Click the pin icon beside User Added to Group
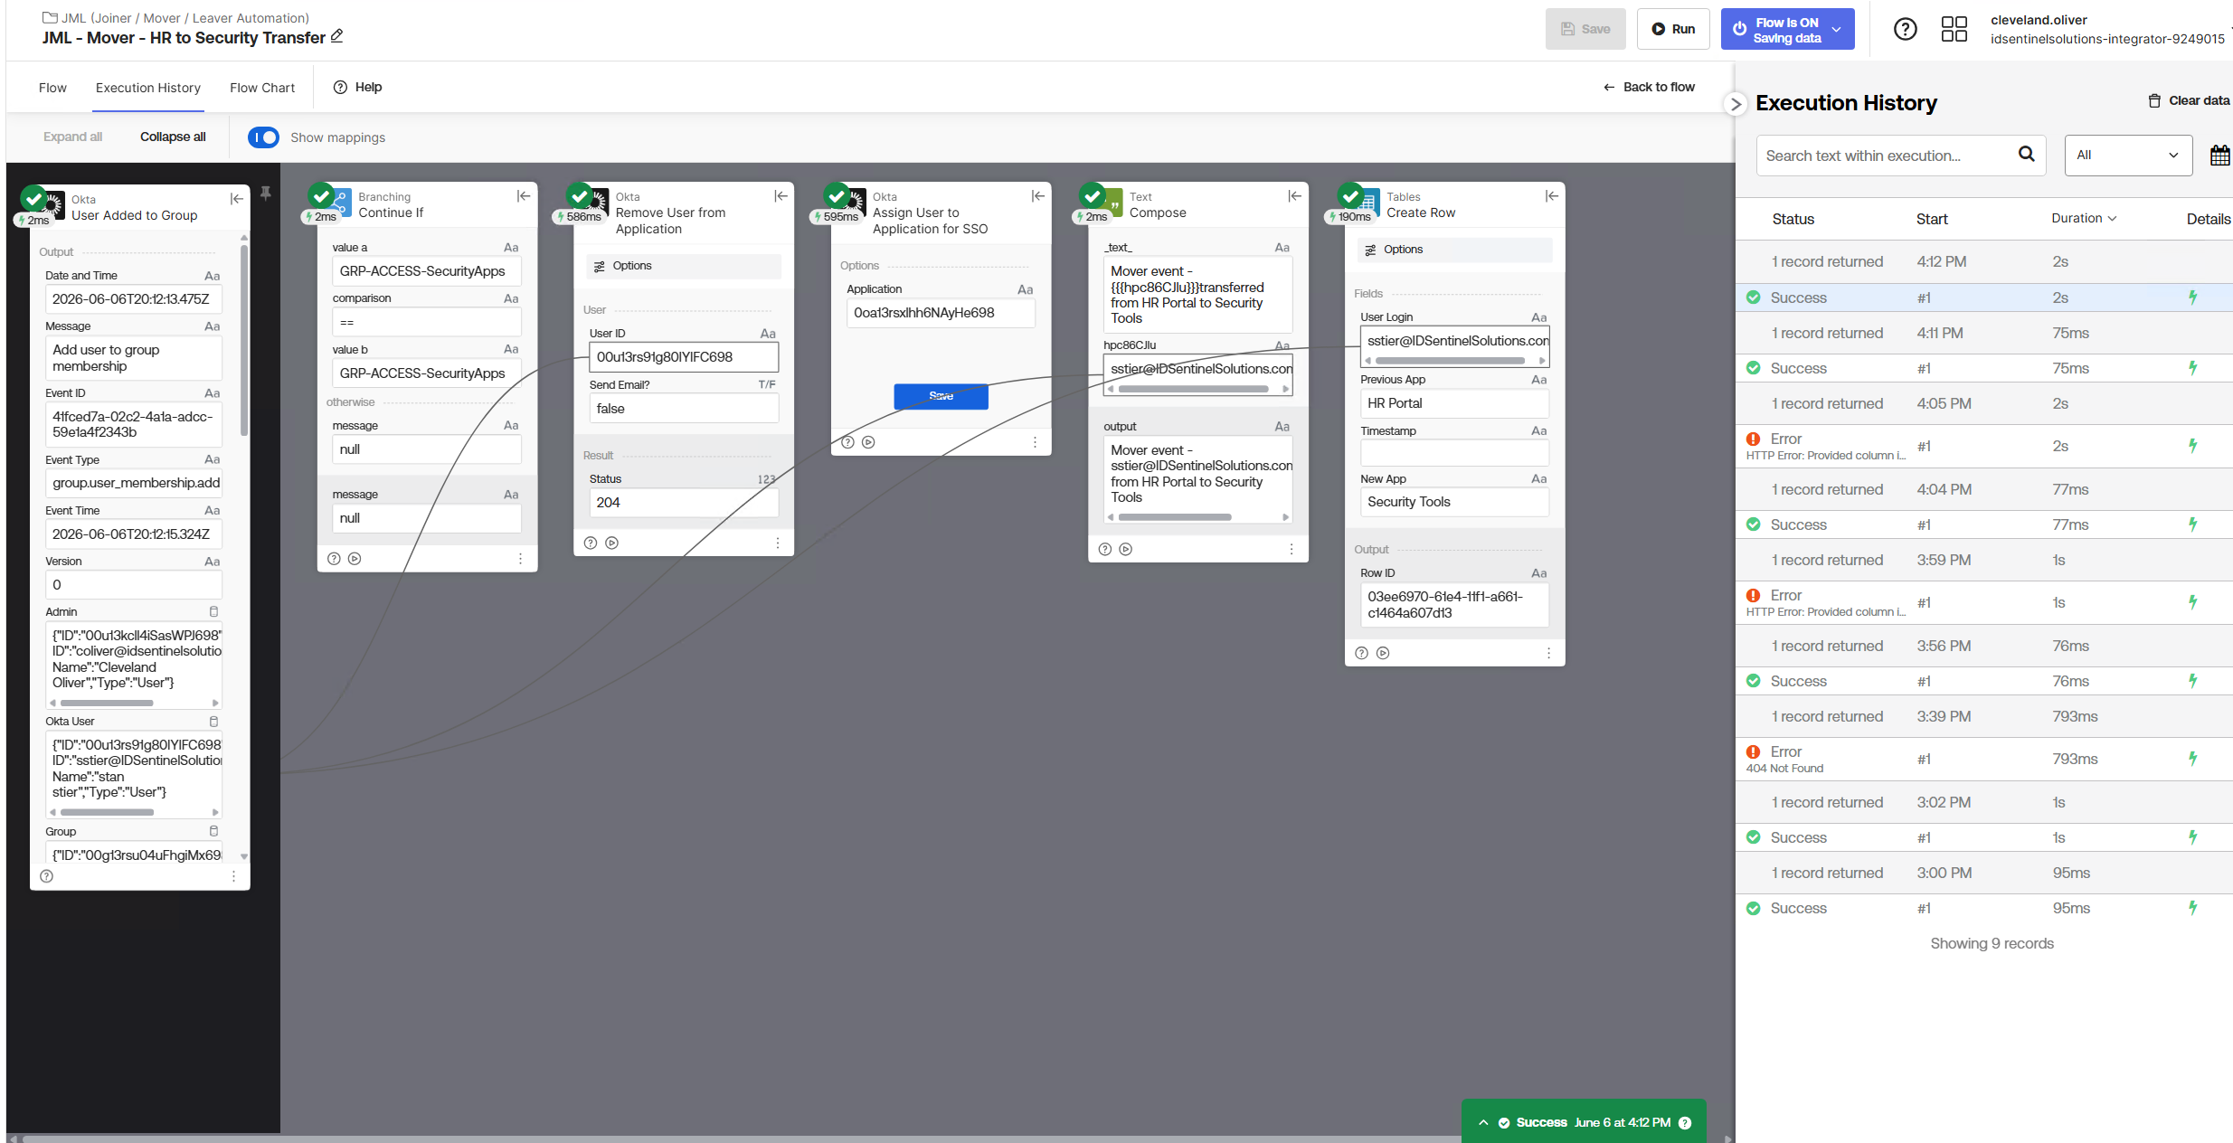The image size is (2233, 1143). coord(265,193)
